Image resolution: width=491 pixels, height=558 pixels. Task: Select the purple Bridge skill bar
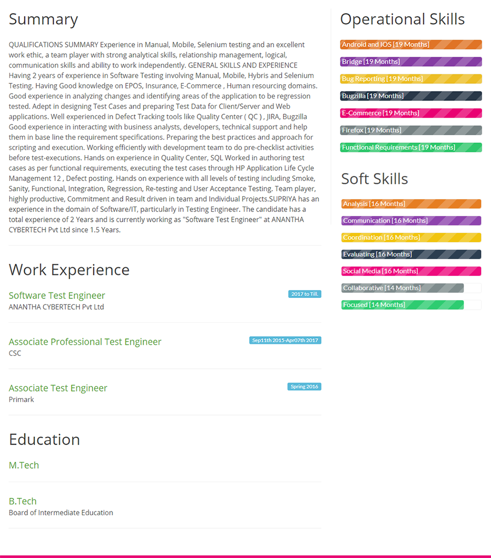411,62
